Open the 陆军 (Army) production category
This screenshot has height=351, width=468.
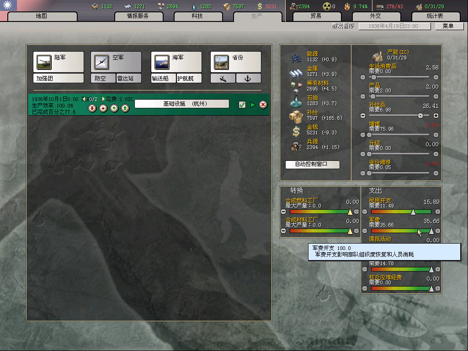click(x=58, y=62)
